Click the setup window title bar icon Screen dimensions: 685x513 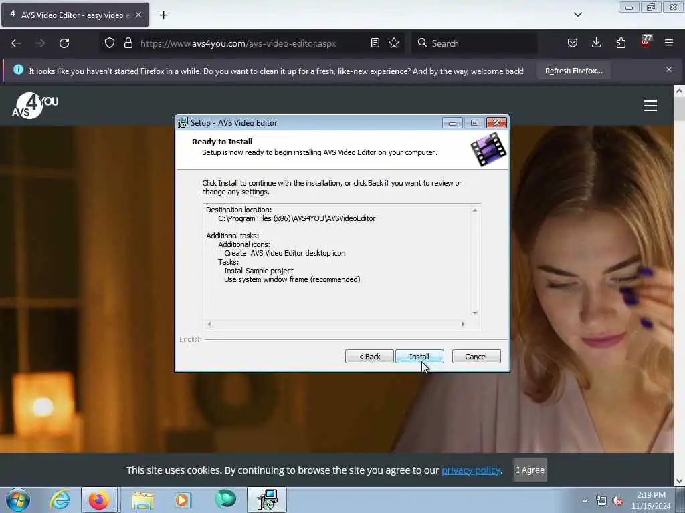click(x=183, y=123)
